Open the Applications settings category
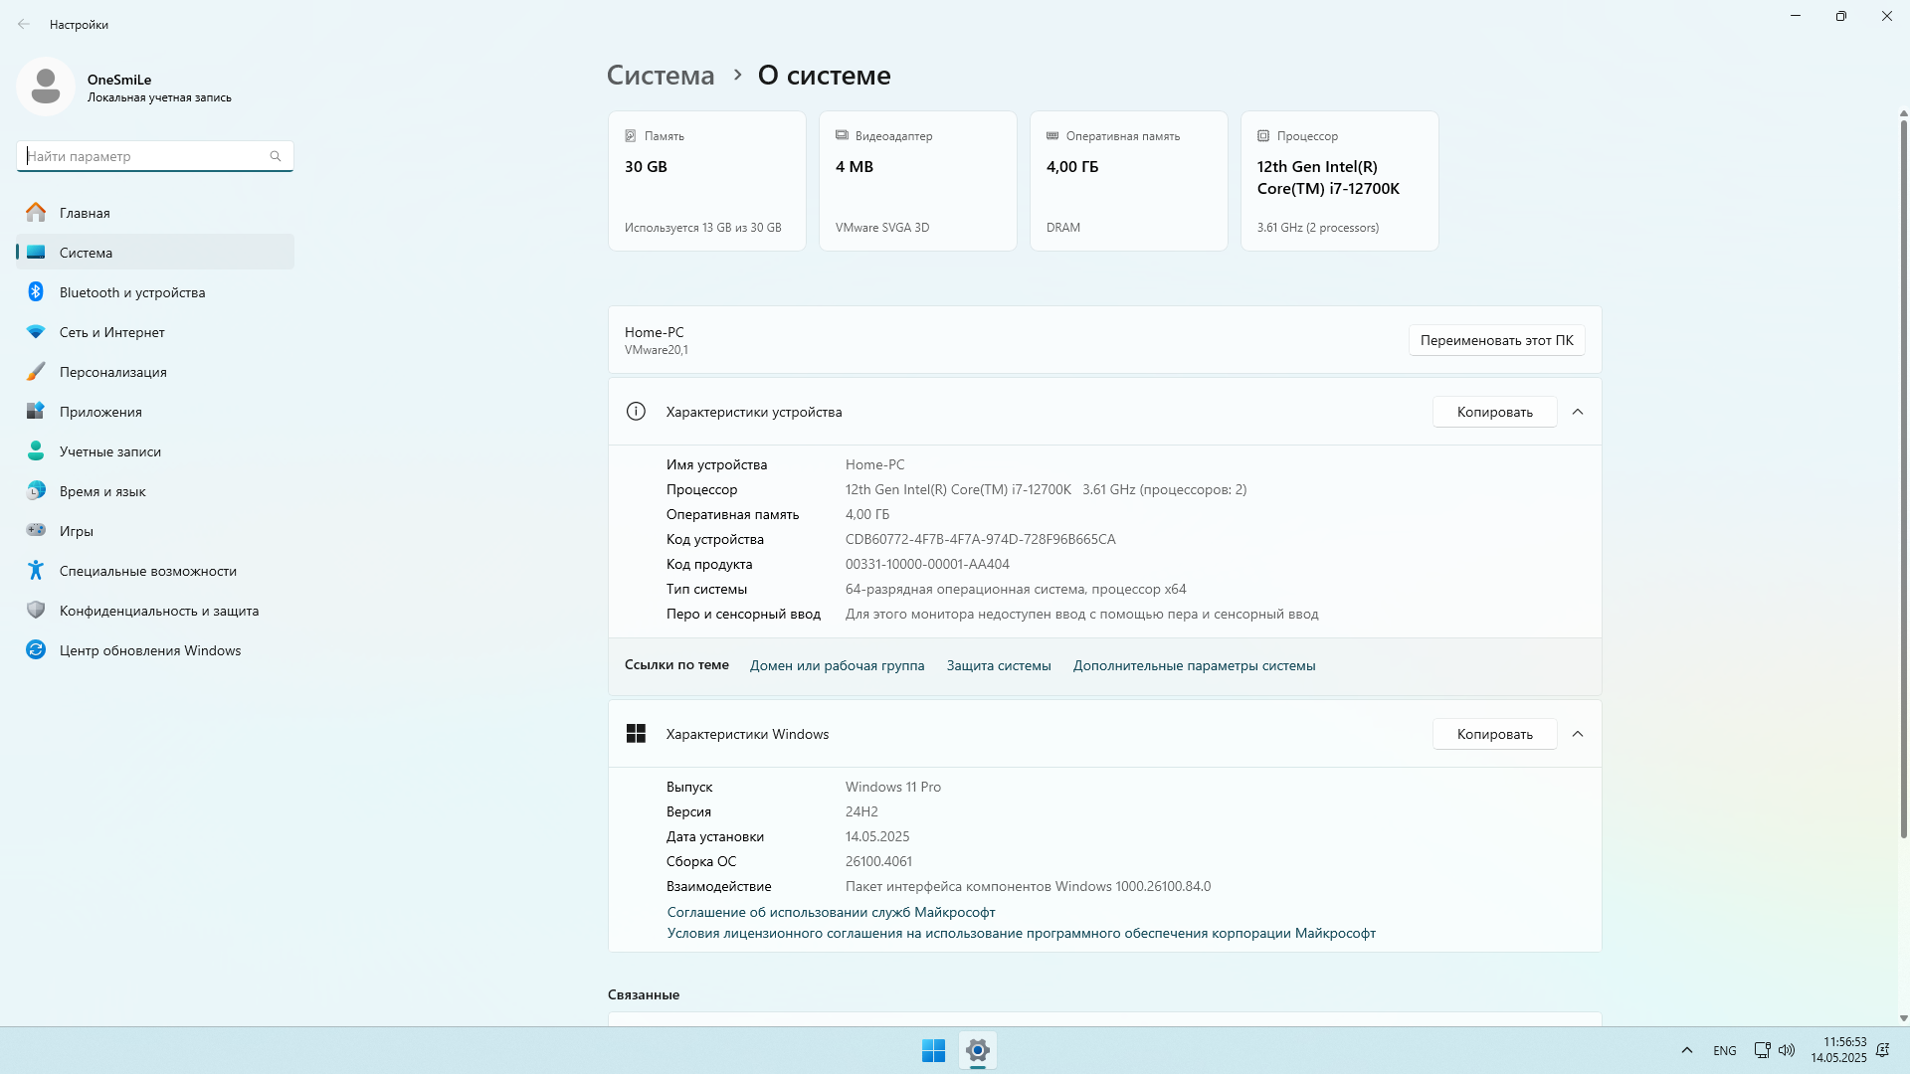The width and height of the screenshot is (1910, 1074). 100,412
